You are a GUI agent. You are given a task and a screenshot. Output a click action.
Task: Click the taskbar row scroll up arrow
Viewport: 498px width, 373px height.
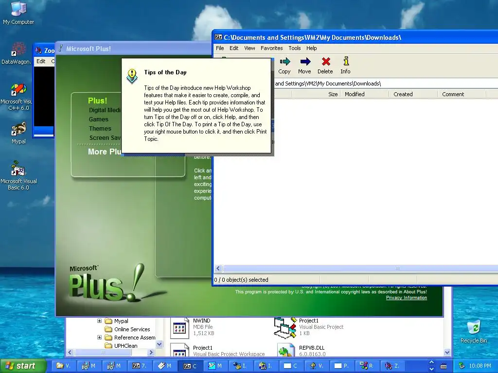tap(431, 362)
